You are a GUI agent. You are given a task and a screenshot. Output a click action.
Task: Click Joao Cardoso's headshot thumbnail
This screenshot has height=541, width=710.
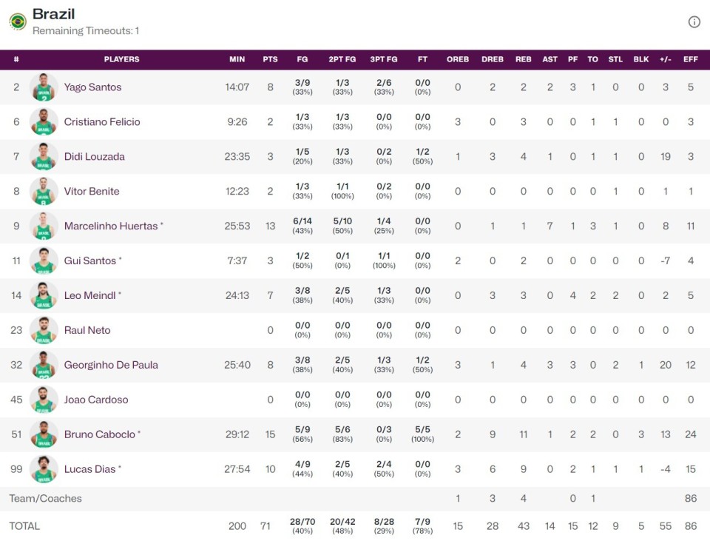click(44, 400)
